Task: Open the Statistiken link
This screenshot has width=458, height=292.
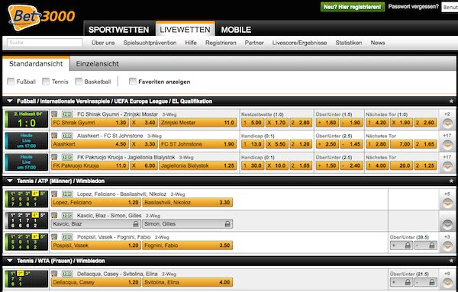Action: click(349, 43)
